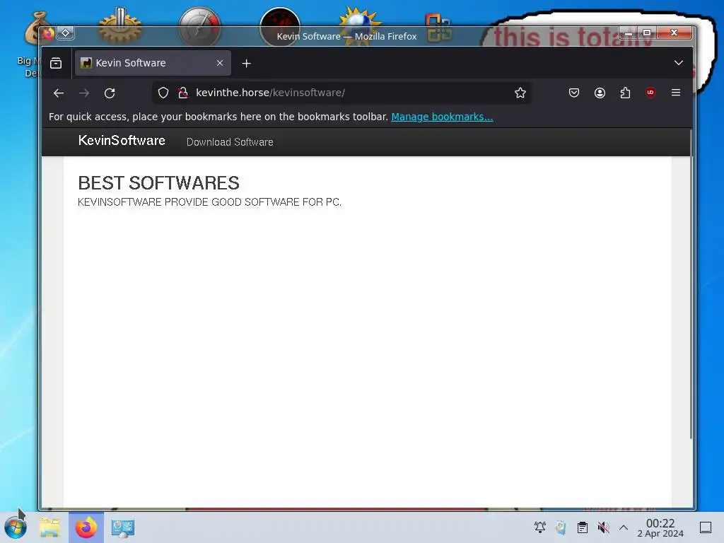Click the show desktop button

(706, 527)
